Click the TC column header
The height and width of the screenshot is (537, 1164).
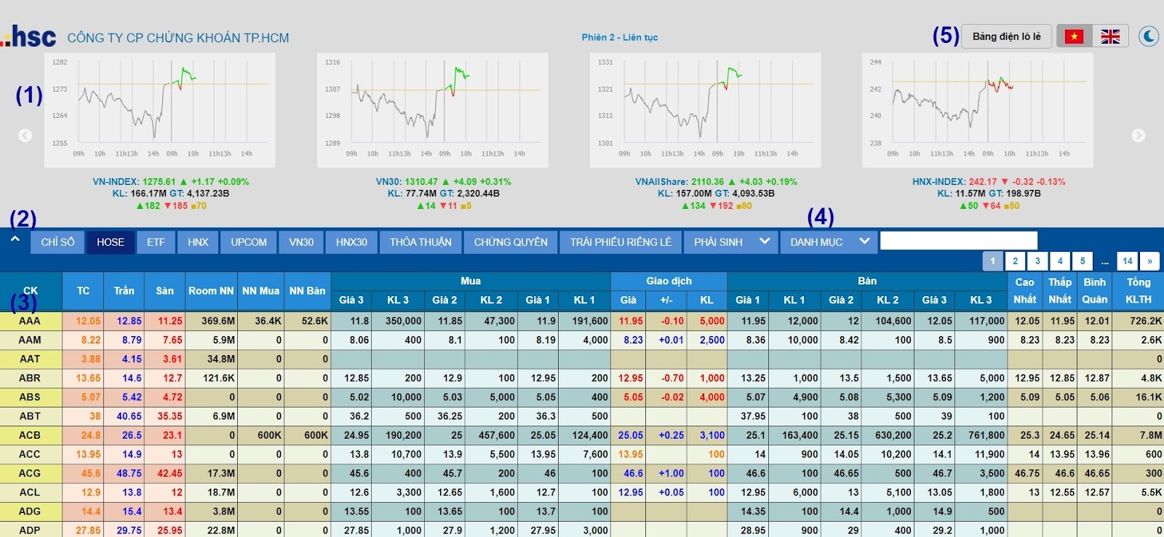[x=83, y=290]
